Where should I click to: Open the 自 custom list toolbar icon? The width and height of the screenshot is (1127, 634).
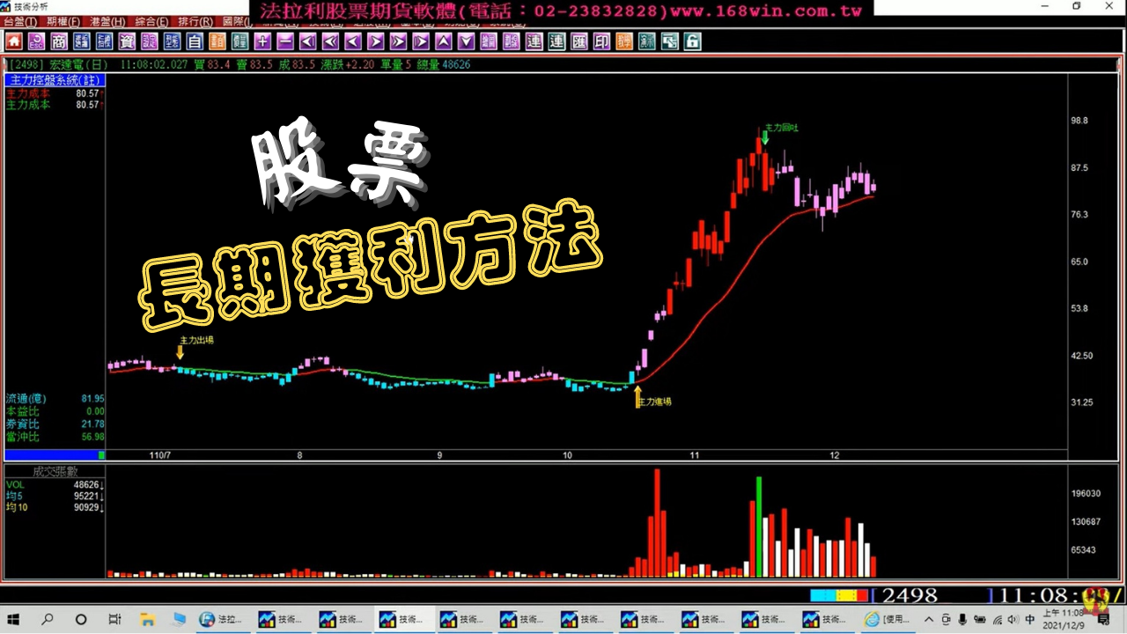point(195,41)
